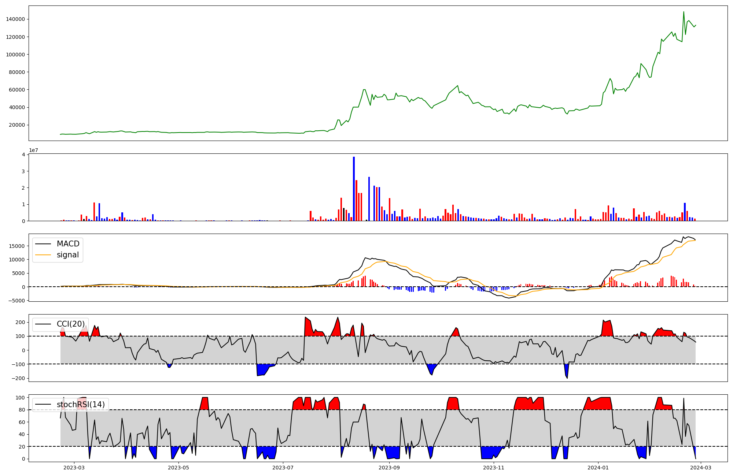The image size is (733, 476).
Task: Click the 80 label on the stochRSI axis
Action: click(22, 410)
